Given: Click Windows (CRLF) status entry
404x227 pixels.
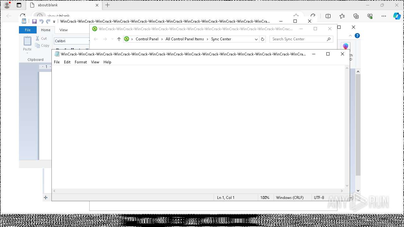Looking at the screenshot, I should point(290,198).
